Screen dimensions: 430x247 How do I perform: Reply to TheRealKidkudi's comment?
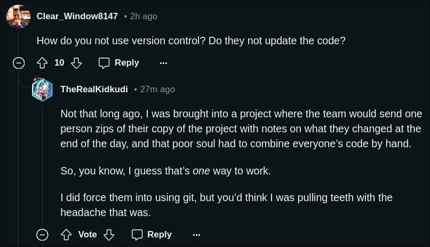(x=152, y=234)
